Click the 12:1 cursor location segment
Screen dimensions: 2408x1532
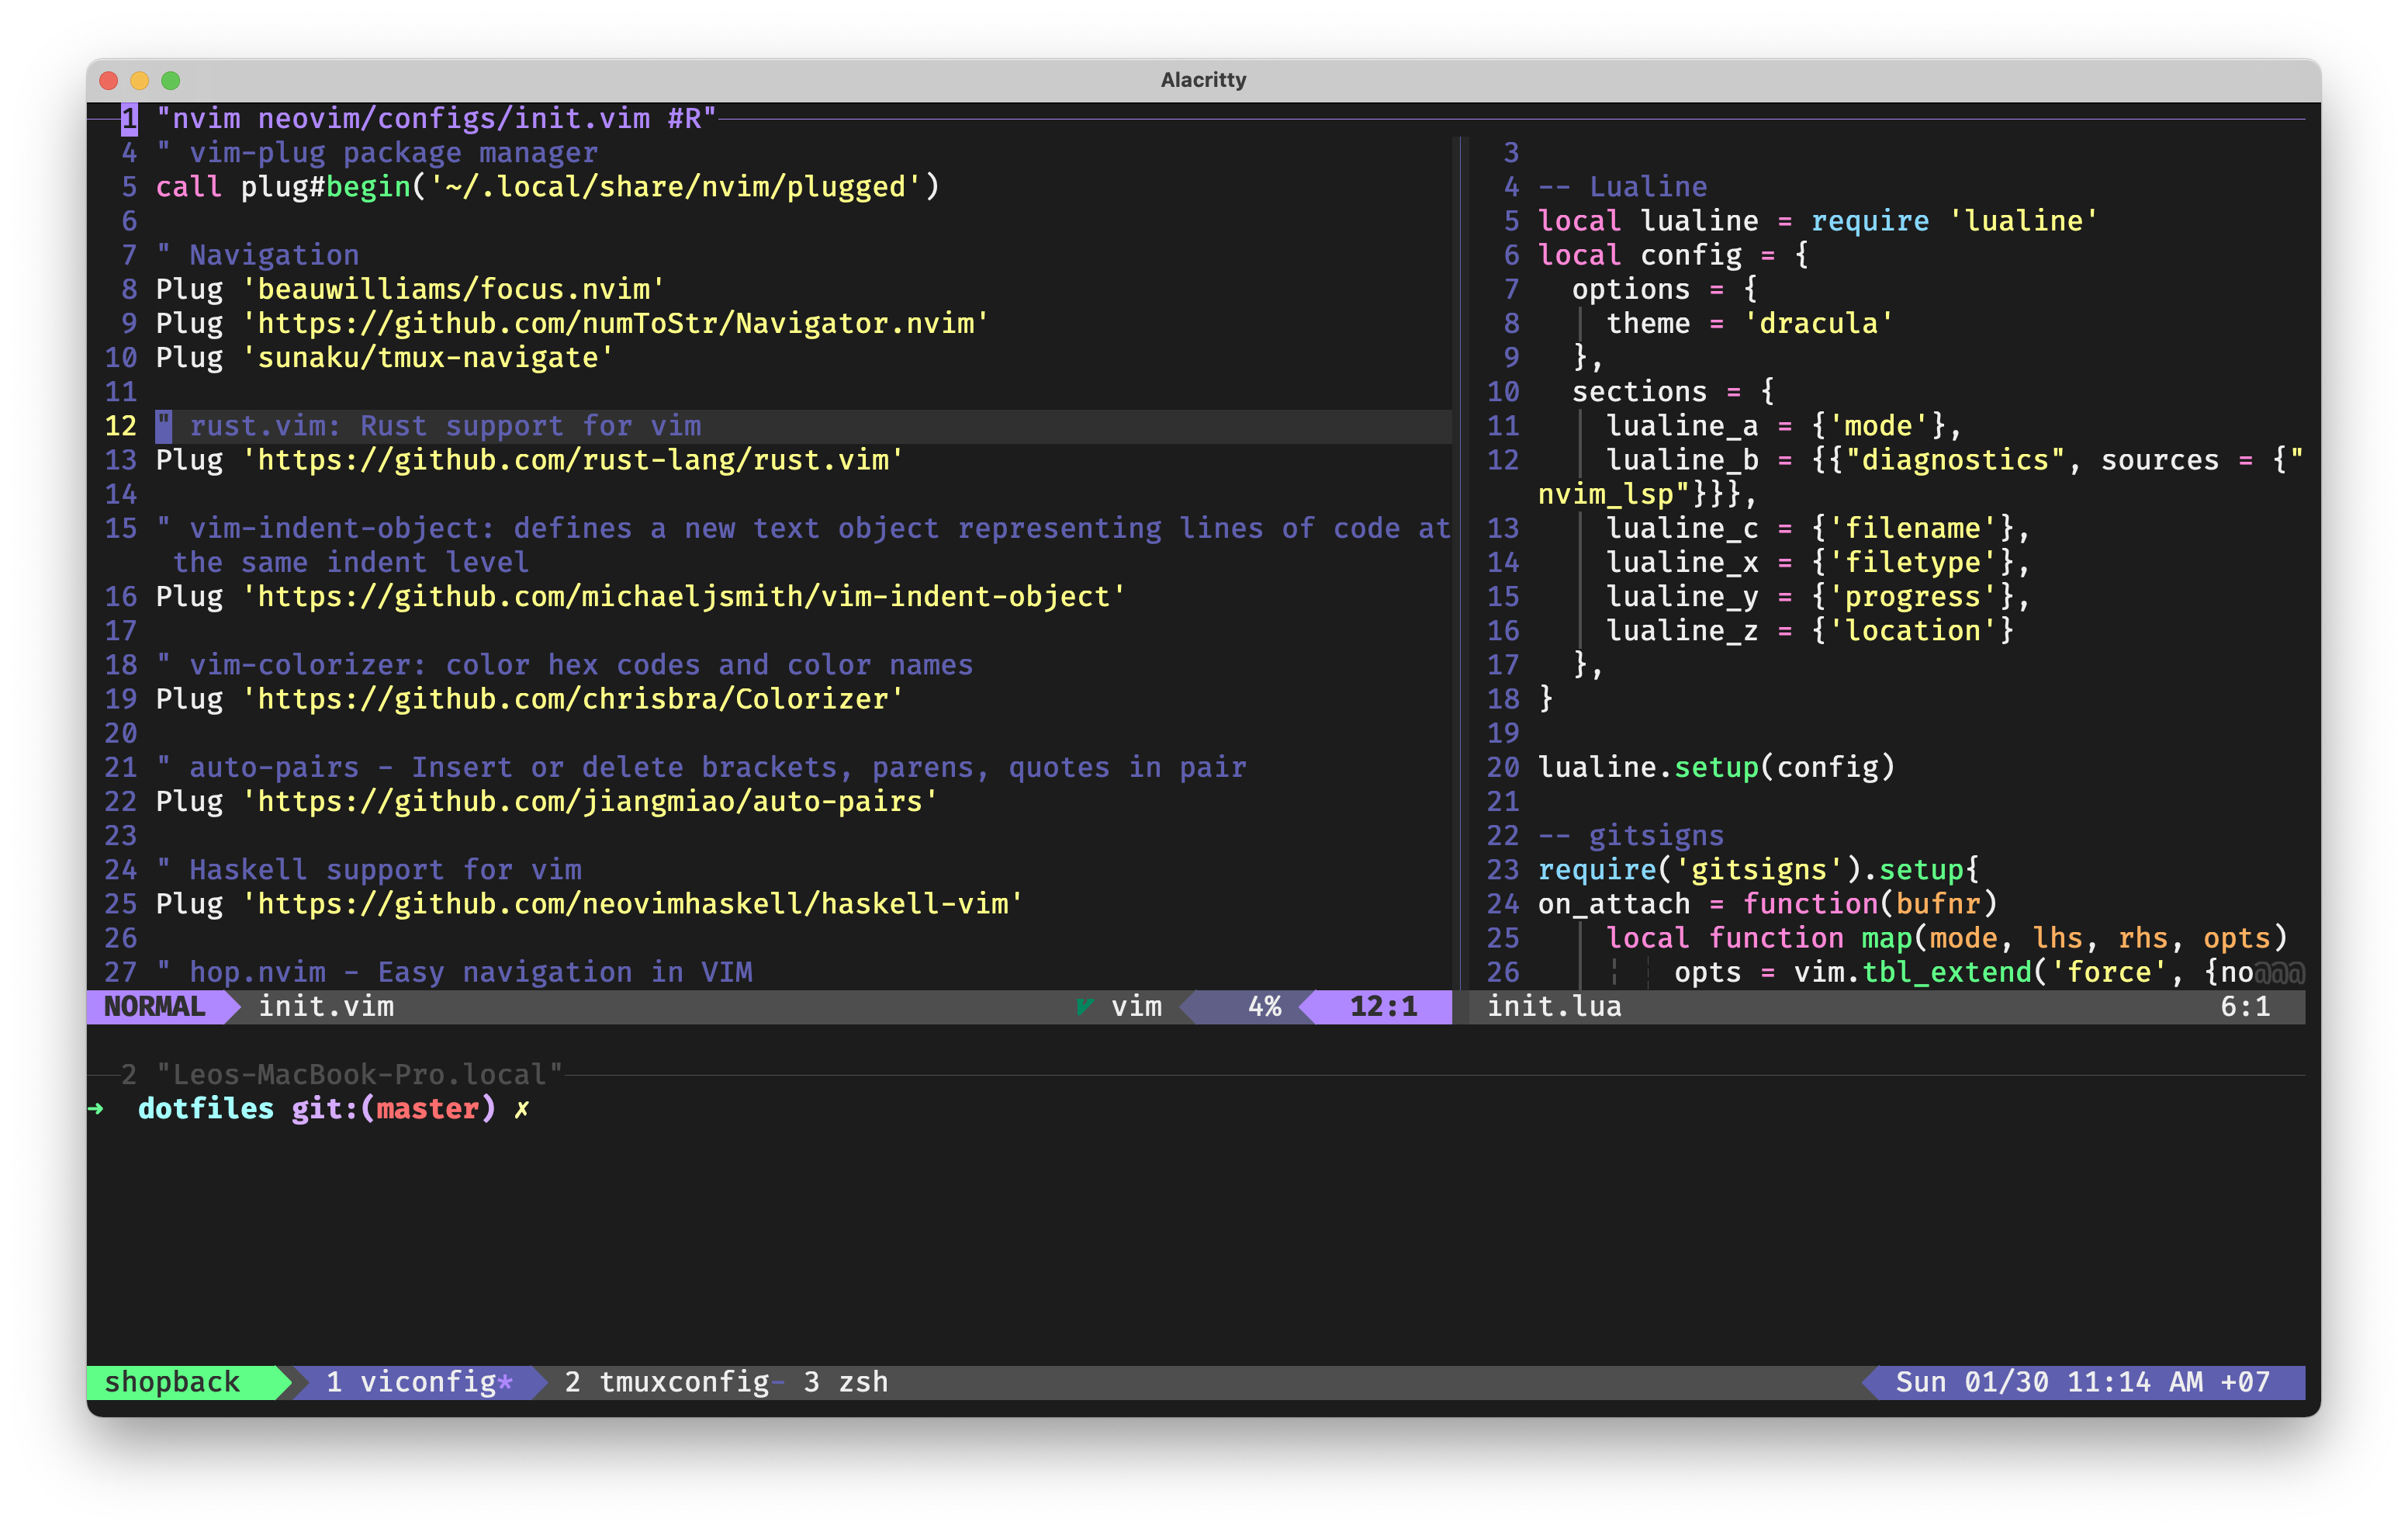coord(1383,1007)
